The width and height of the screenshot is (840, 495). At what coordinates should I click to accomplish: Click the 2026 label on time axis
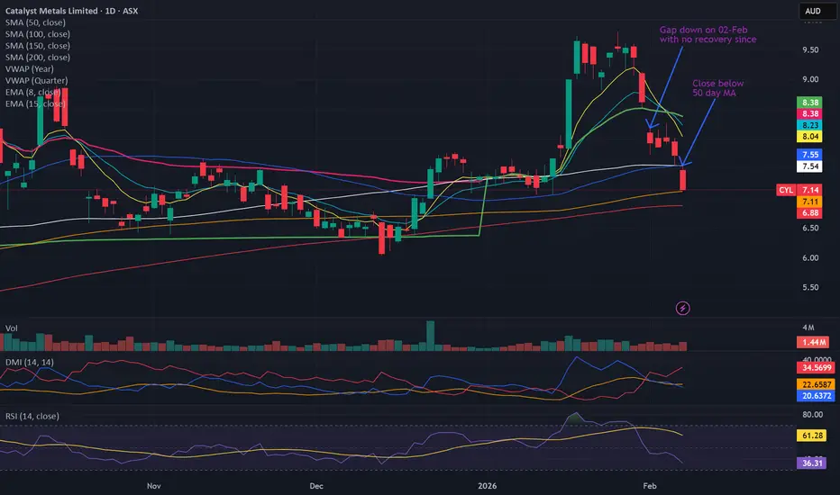(487, 486)
